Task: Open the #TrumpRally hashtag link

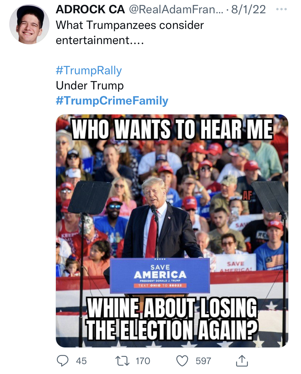Action: coord(88,70)
